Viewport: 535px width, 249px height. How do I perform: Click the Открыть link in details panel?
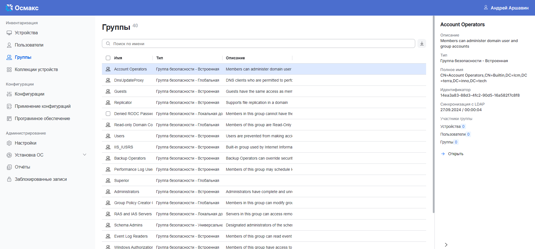tap(455, 154)
